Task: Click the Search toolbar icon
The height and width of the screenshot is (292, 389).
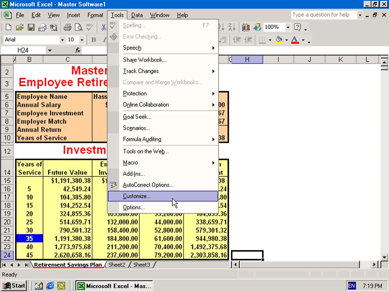Action: pos(53,27)
